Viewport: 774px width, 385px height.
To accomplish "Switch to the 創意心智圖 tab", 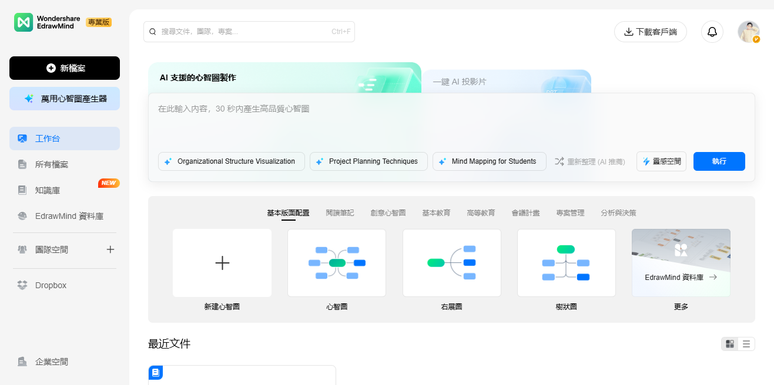I will (388, 213).
